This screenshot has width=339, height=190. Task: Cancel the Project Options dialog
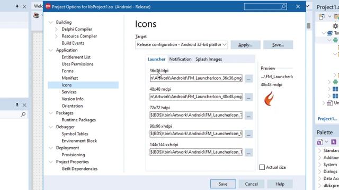click(x=251, y=184)
